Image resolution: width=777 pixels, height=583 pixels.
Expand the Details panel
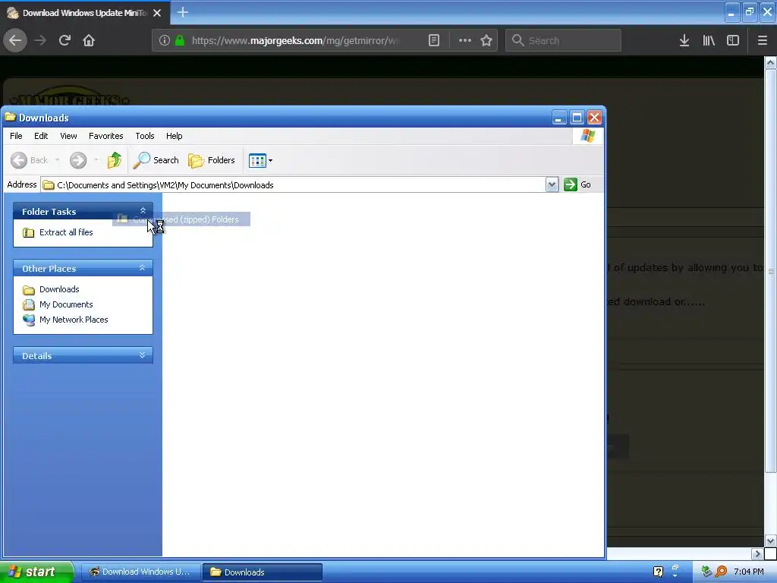click(143, 355)
